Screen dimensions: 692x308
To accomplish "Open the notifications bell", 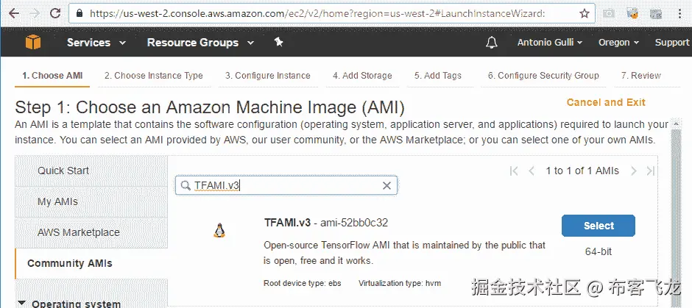I will (x=492, y=43).
